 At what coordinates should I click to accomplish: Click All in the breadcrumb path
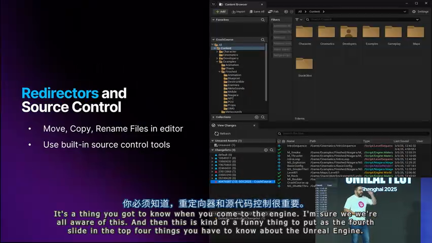click(300, 11)
